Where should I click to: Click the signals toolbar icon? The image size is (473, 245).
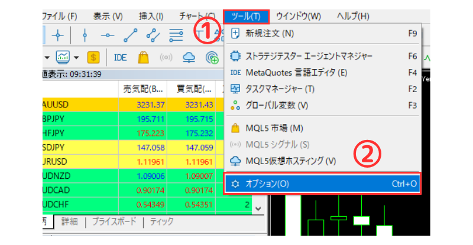[x=166, y=57]
